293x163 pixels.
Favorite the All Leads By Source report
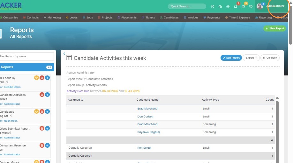pyautogui.click(x=36, y=78)
